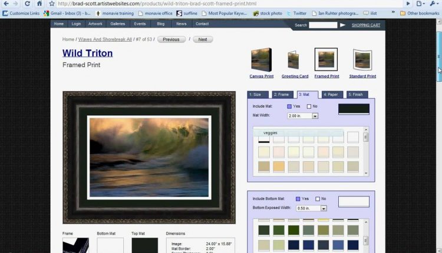Image resolution: width=442 pixels, height=253 pixels.
Task: Open monavie office bookmark
Action: coord(156,13)
